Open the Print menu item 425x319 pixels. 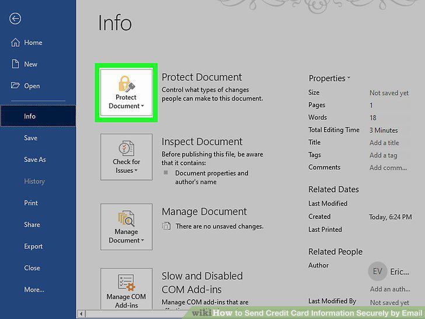[31, 203]
